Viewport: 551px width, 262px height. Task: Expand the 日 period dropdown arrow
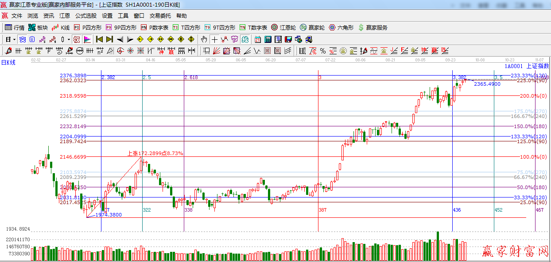(x=14, y=39)
